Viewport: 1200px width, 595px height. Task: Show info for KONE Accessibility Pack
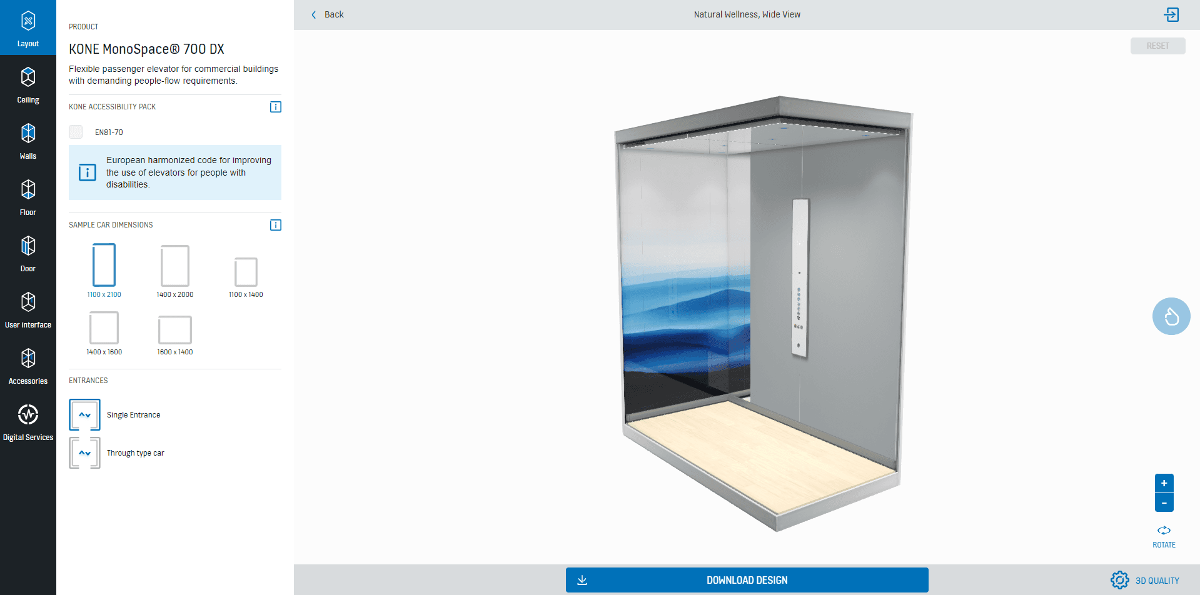pos(275,107)
